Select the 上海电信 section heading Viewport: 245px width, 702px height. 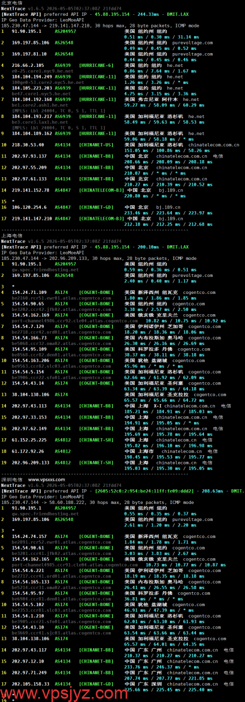pyautogui.click(x=10, y=235)
